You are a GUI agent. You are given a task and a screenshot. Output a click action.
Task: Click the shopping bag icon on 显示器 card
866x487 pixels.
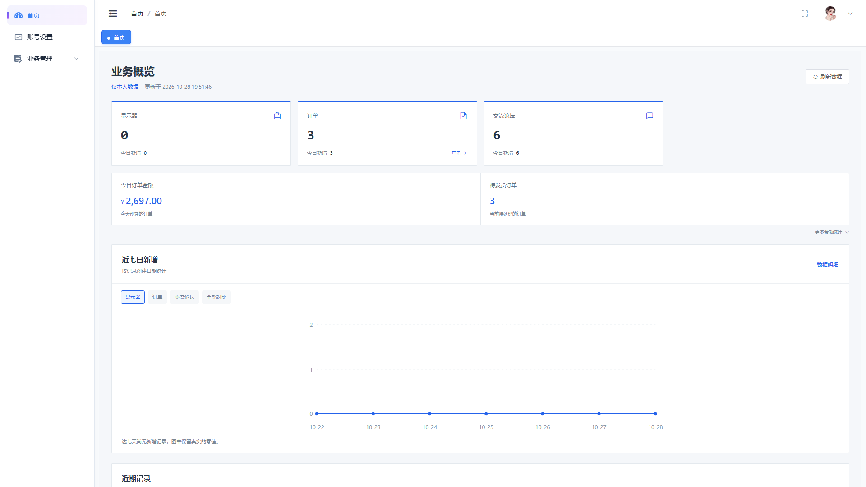coord(277,116)
